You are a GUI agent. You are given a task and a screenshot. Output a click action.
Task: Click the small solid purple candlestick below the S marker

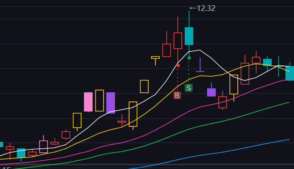(x=212, y=92)
